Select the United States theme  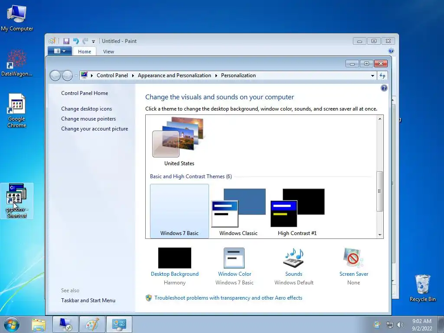[179, 142]
